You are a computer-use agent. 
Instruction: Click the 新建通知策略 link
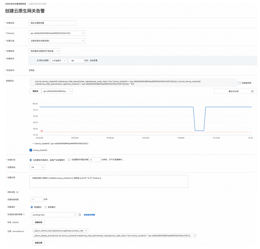click(90, 215)
